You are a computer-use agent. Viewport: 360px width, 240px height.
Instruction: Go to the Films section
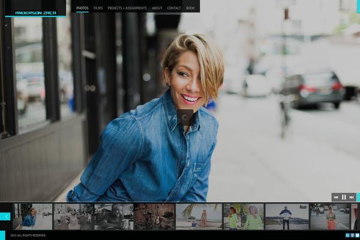point(98,8)
